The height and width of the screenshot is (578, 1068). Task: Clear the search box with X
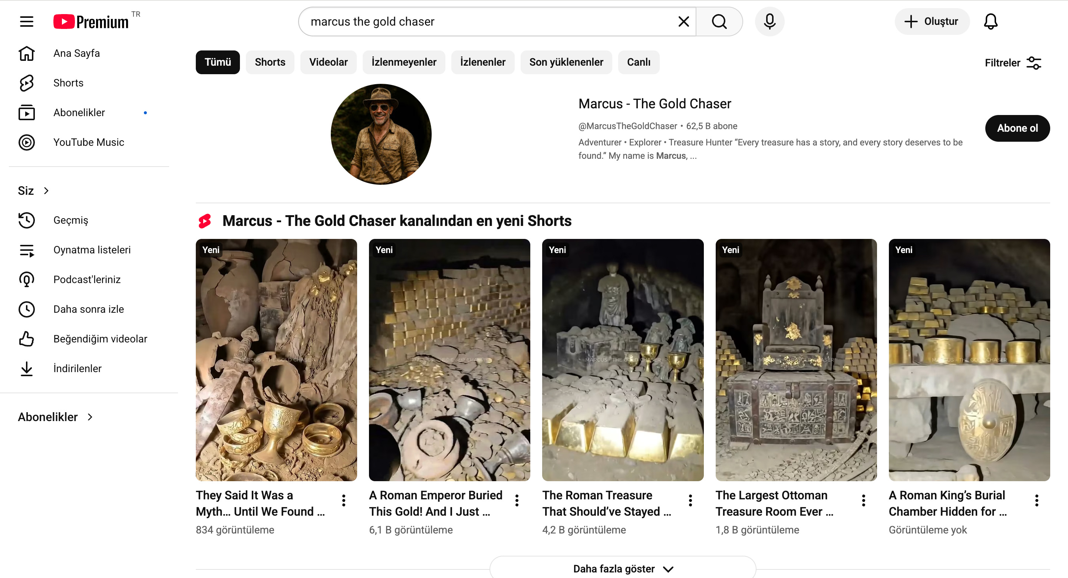click(x=683, y=22)
